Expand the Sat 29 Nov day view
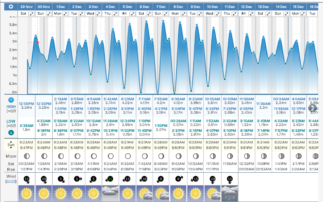The height and width of the screenshot is (202, 323). click(x=31, y=13)
